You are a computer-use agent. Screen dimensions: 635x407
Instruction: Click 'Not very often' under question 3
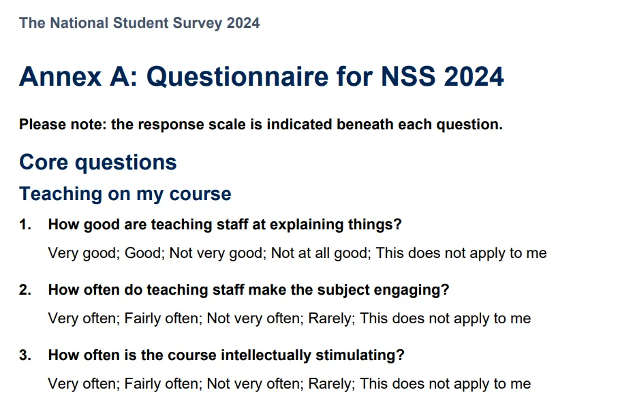point(255,384)
